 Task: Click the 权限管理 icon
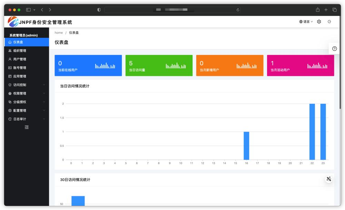pyautogui.click(x=10, y=93)
